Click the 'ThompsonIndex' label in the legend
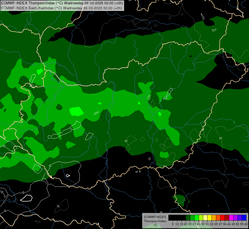249x229 pixels. pos(155,221)
